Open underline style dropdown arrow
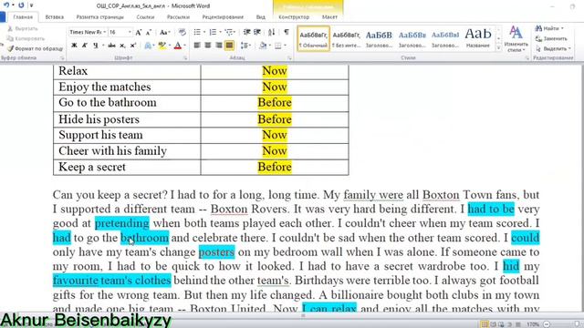The image size is (584, 328). pyautogui.click(x=103, y=46)
